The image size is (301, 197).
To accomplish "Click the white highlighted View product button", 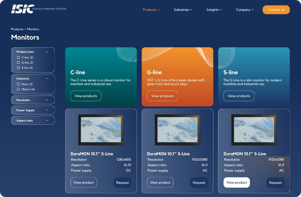I will tap(237, 182).
